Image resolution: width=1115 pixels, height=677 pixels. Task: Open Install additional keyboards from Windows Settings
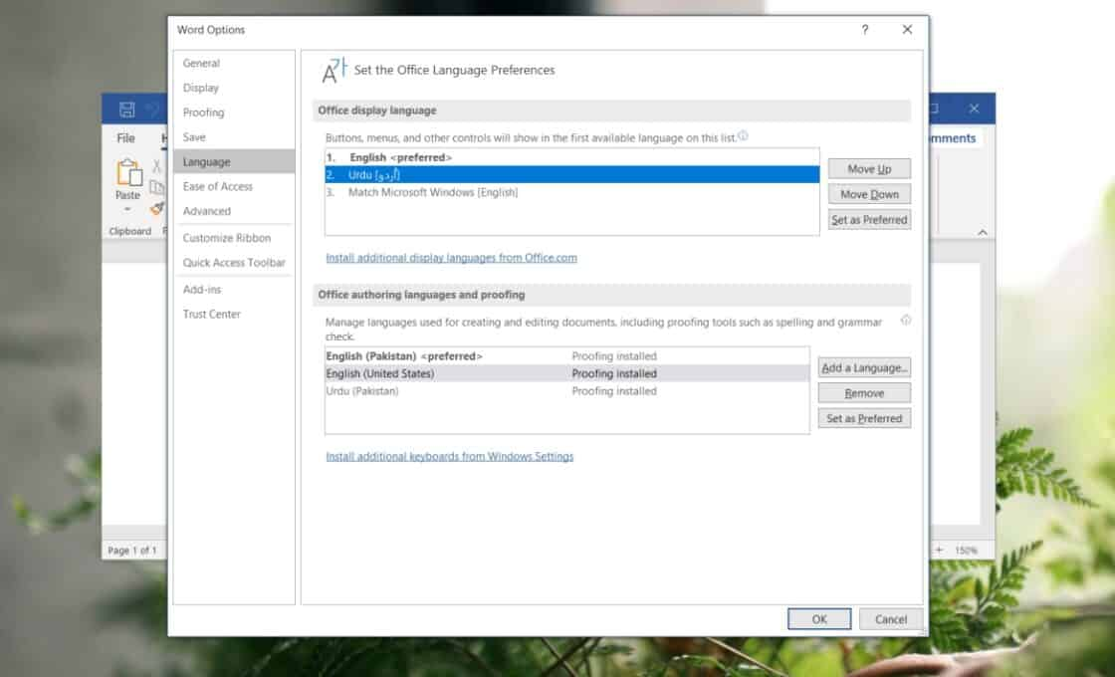449,457
